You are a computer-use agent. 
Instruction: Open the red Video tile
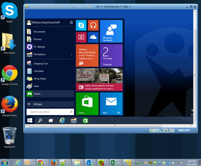pos(81,37)
